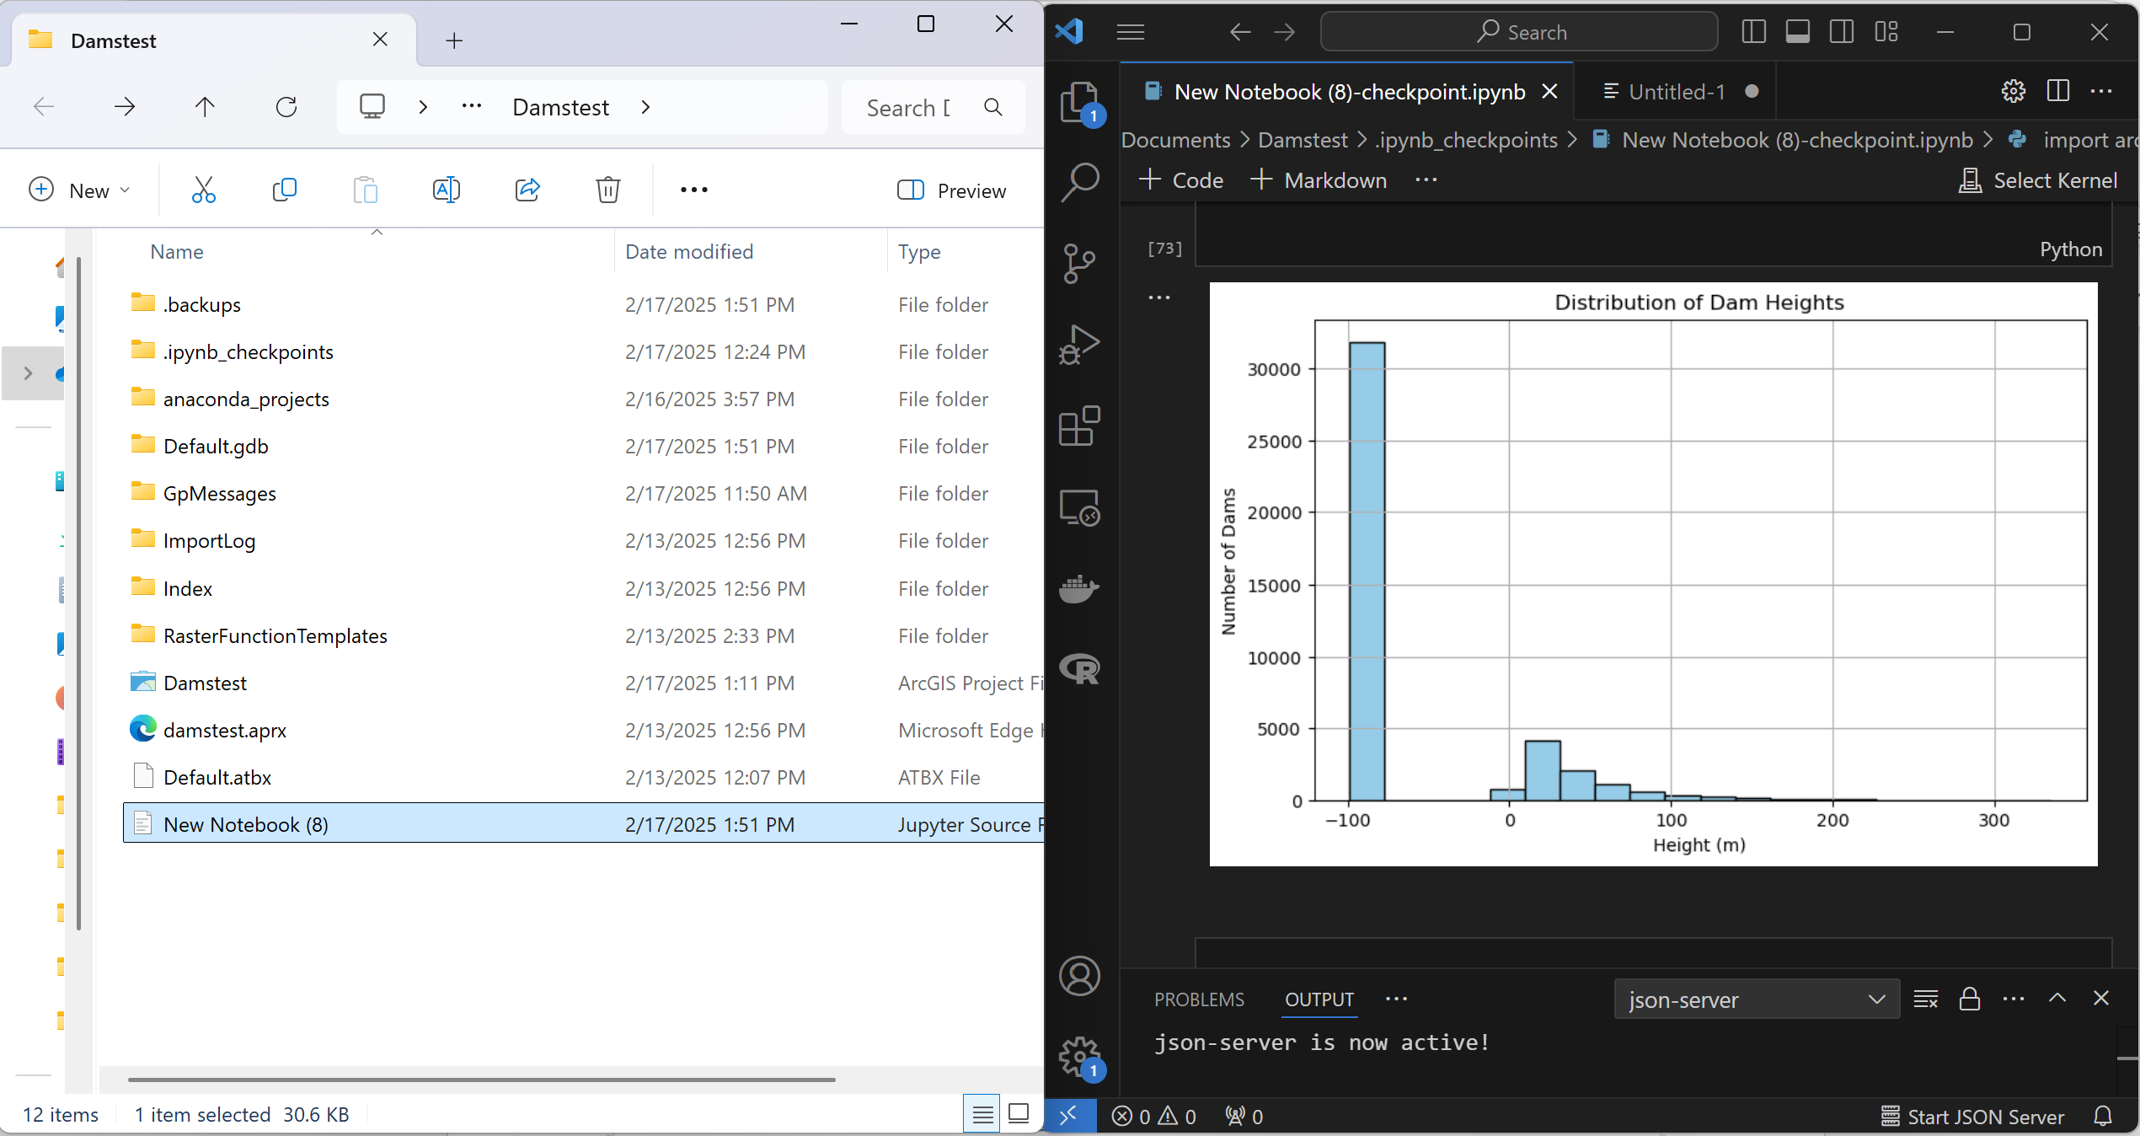
Task: Toggle the Preview pane in File Explorer
Action: pos(952,190)
